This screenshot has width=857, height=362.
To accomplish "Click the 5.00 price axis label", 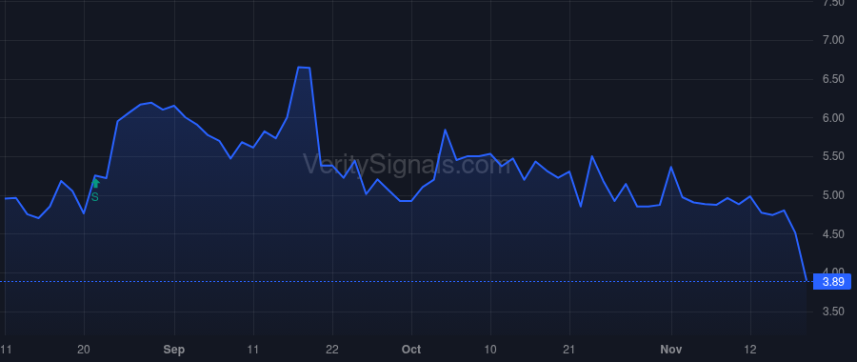I will click(833, 195).
